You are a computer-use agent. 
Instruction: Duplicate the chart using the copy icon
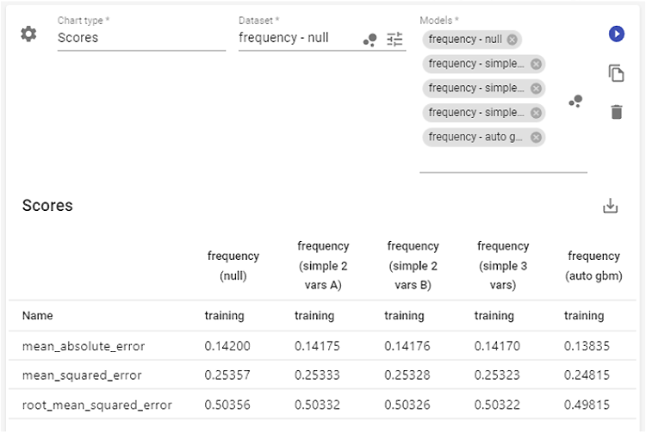click(x=616, y=73)
